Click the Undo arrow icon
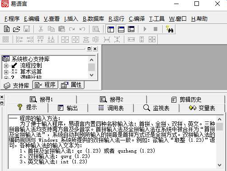Screen dimensions: 227x171 coord(82,29)
